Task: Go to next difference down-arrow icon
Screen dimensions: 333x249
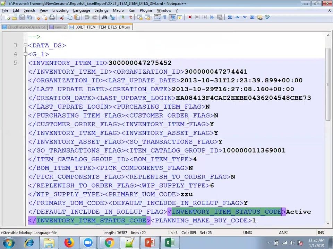Action: coord(245,17)
